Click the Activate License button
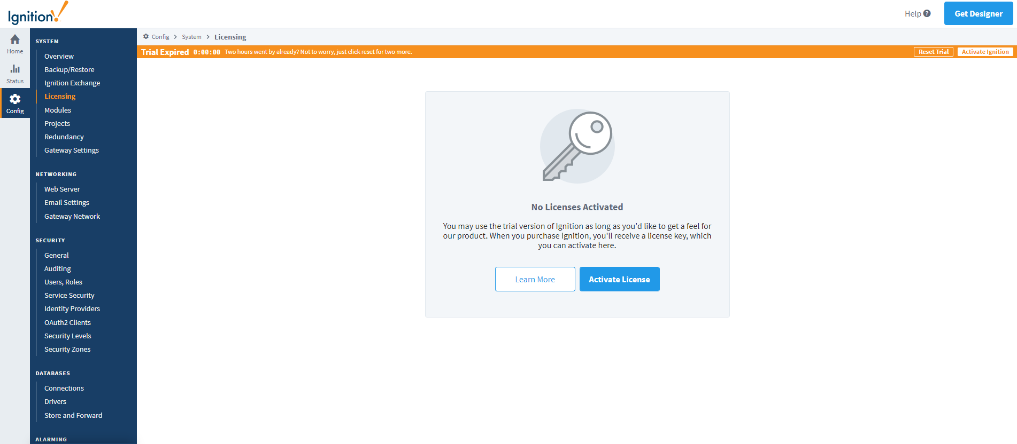The height and width of the screenshot is (444, 1017). tap(620, 279)
